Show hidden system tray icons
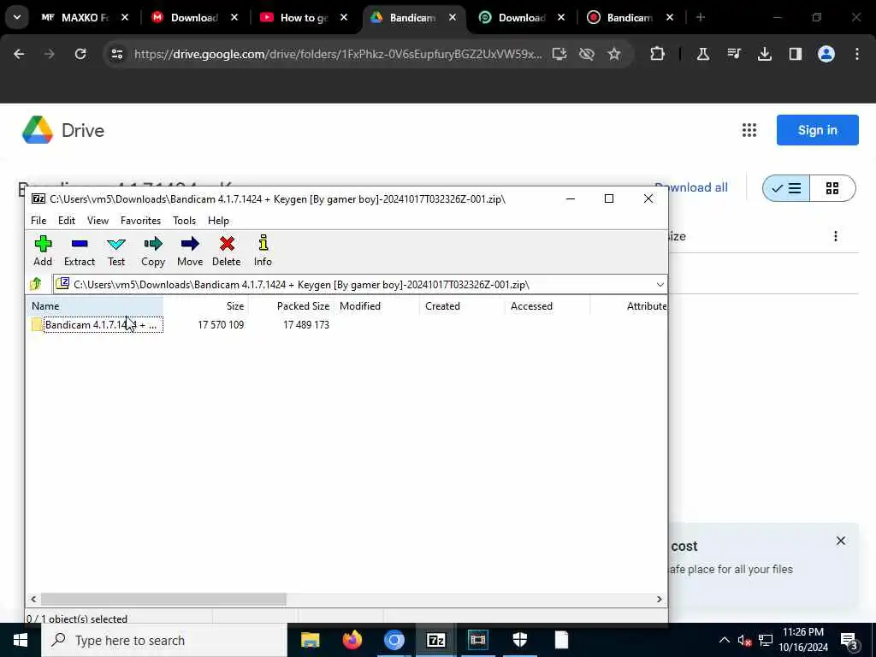The height and width of the screenshot is (657, 876). 724,640
